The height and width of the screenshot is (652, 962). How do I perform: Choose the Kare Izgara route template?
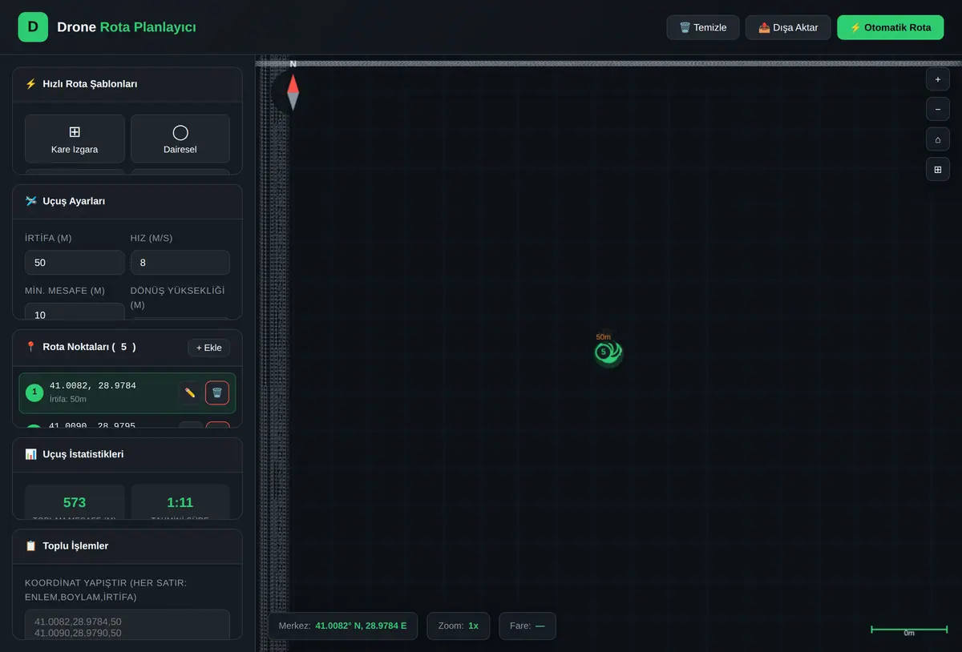(x=75, y=139)
